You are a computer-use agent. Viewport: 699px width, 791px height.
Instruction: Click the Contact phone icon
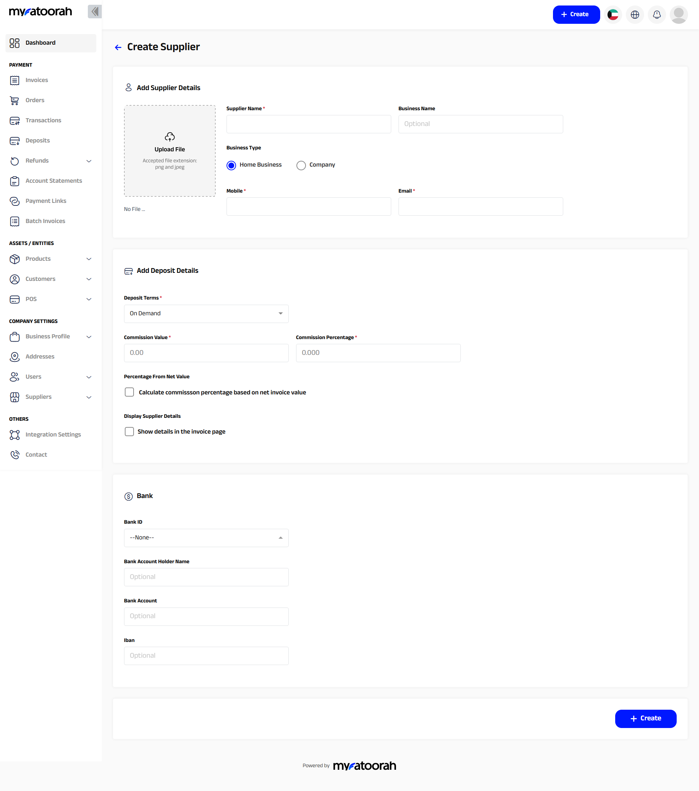click(14, 455)
